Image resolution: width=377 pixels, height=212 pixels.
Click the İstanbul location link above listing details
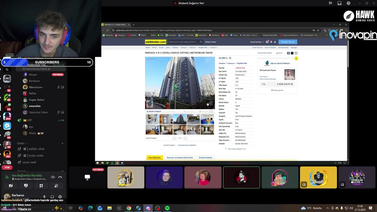[x=222, y=63]
